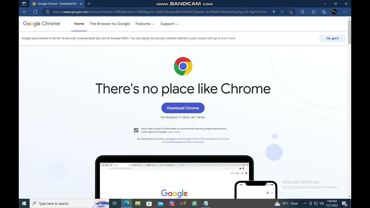370x208 pixels.
Task: Open the Favorites list icon
Action: [x=314, y=12]
